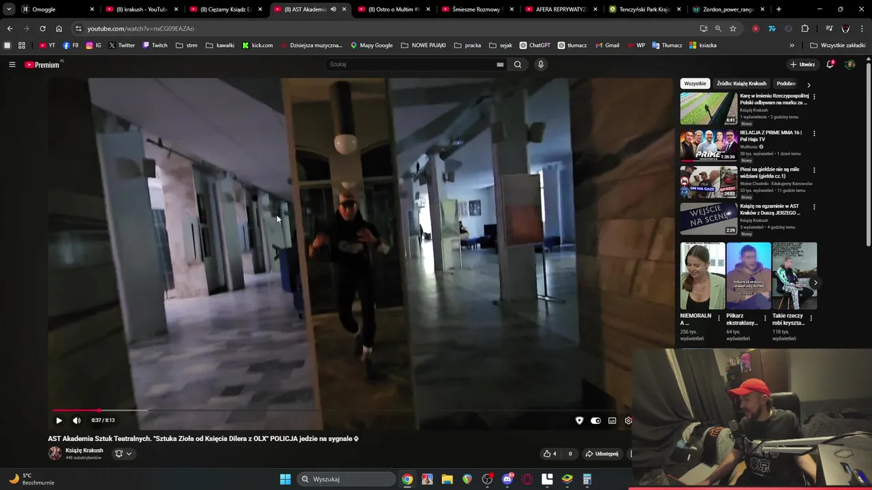This screenshot has height=490, width=872.
Task: Play the paused YouTube video
Action: (x=59, y=421)
